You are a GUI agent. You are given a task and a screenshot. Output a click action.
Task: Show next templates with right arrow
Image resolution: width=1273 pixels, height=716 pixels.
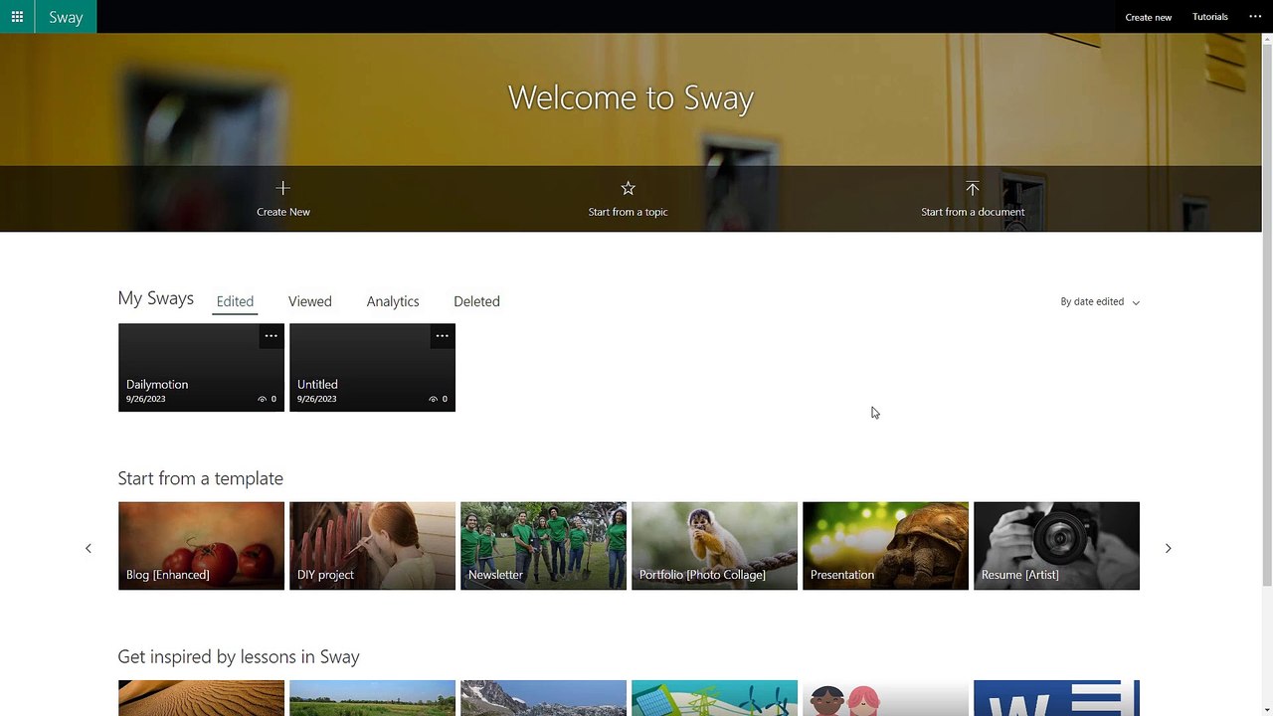tap(1168, 548)
